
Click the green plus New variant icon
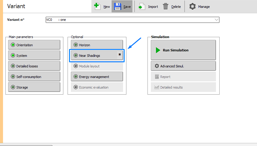[97, 6]
